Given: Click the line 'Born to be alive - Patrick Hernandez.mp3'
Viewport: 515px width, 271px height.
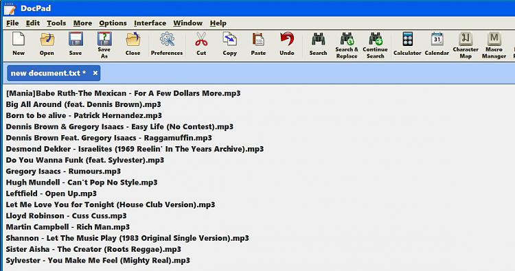Looking at the screenshot, I should click(x=84, y=115).
